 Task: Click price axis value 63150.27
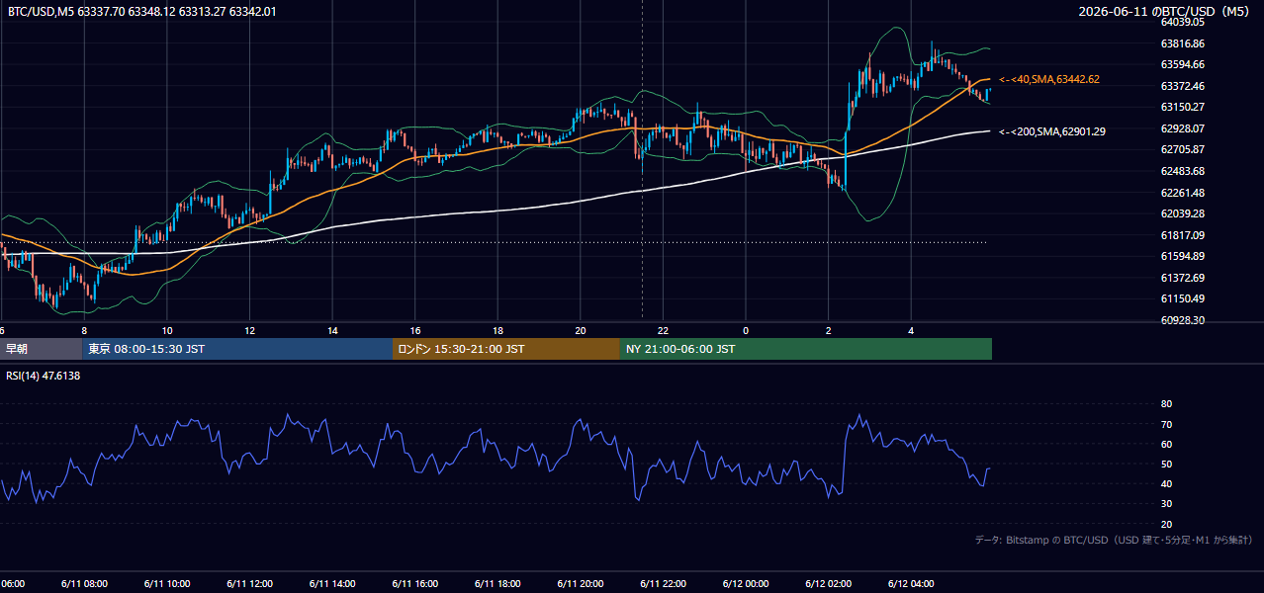point(1182,107)
